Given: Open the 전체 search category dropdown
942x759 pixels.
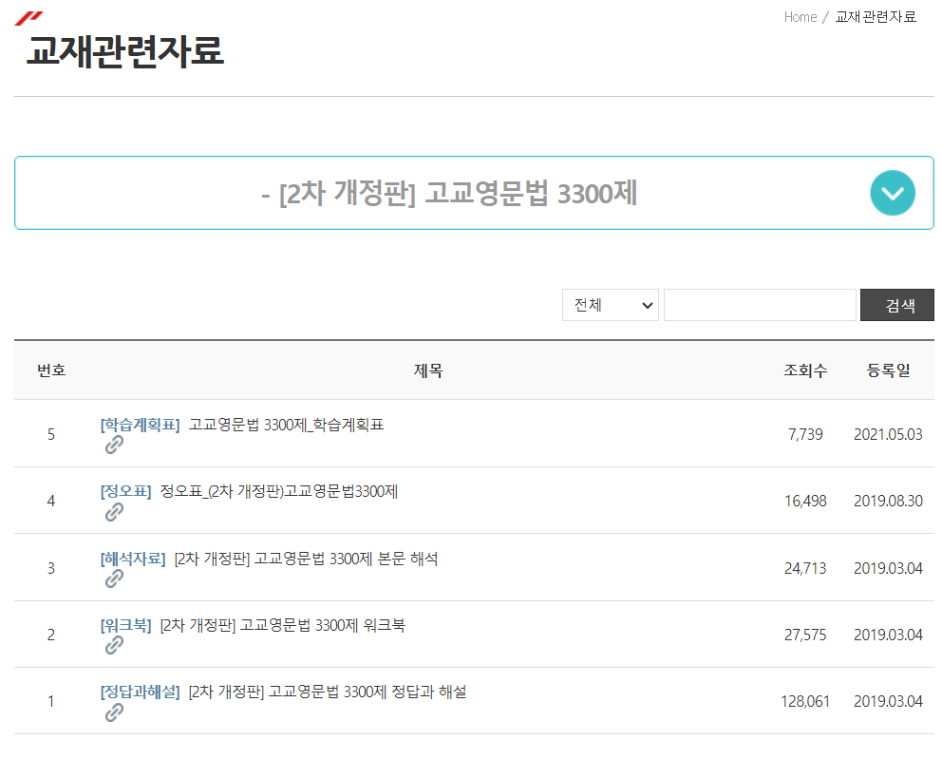Looking at the screenshot, I should tap(611, 305).
